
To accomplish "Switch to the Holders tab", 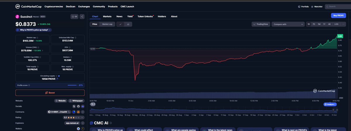I will click(x=162, y=16).
